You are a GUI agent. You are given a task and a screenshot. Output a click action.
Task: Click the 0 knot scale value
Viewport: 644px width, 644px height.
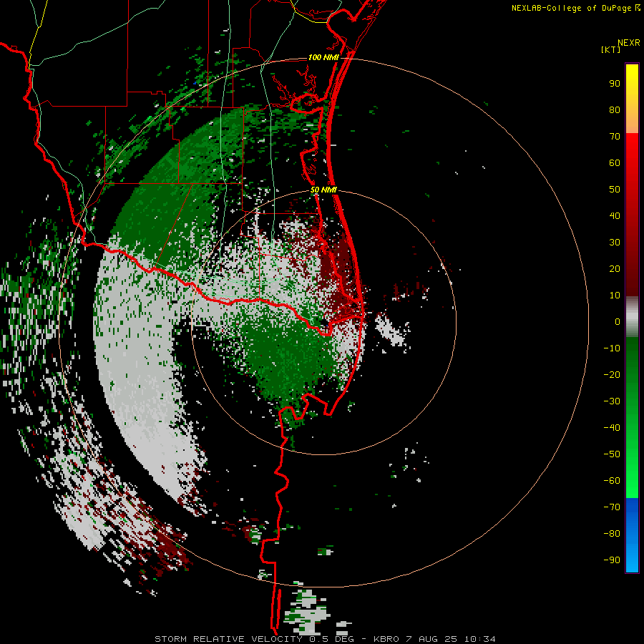pyautogui.click(x=618, y=322)
